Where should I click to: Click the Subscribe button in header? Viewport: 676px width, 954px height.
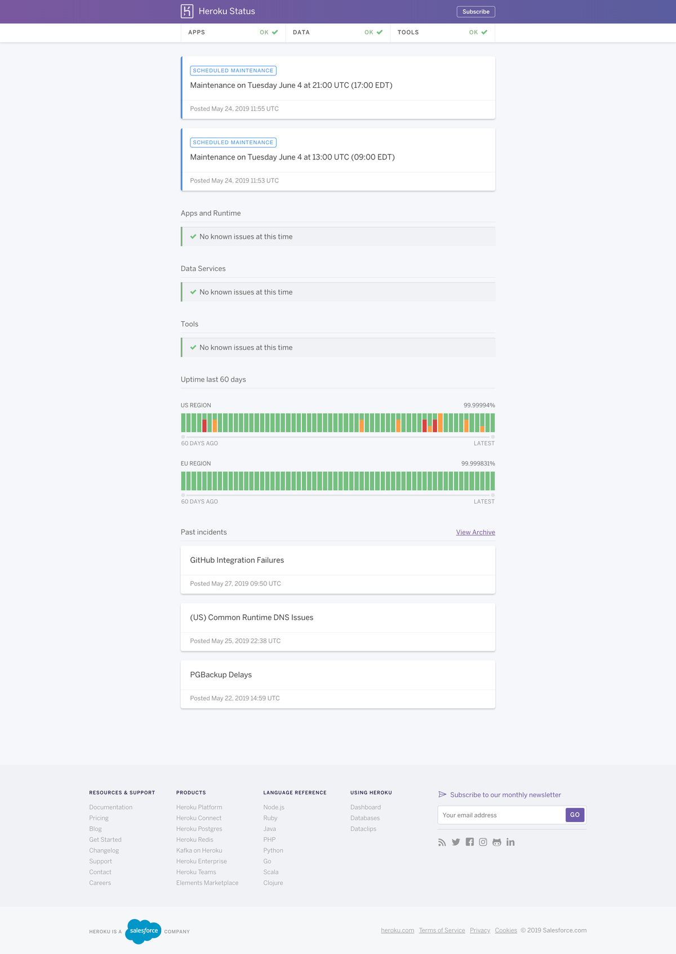pos(476,12)
